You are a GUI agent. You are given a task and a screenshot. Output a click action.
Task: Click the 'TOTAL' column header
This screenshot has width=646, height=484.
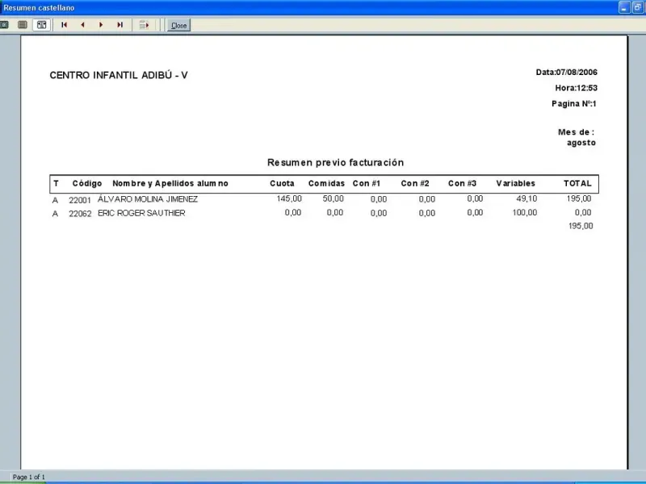pos(577,184)
